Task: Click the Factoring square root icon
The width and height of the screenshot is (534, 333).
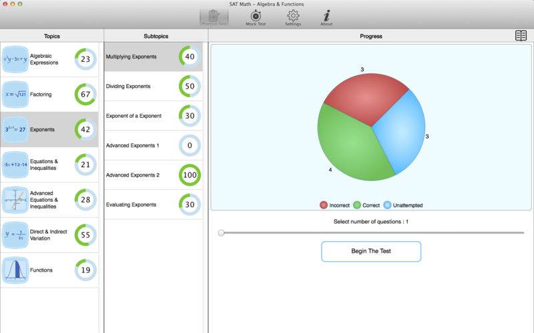Action: (15, 95)
